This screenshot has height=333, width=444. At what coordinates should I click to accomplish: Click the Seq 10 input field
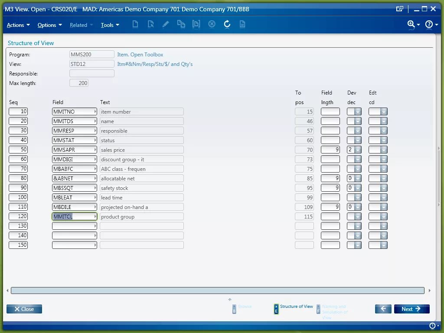(18, 111)
